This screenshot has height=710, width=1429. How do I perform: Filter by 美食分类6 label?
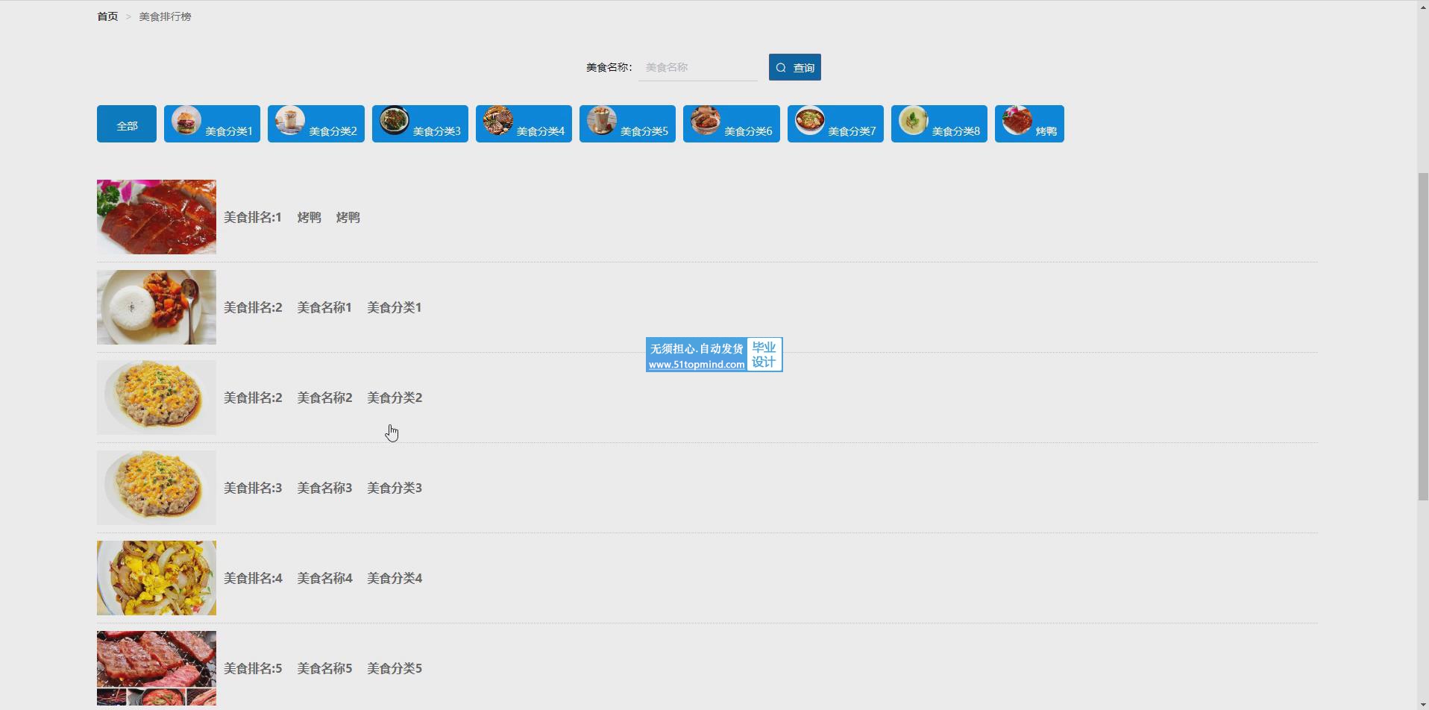point(748,131)
